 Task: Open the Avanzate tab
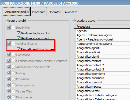click(71, 12)
